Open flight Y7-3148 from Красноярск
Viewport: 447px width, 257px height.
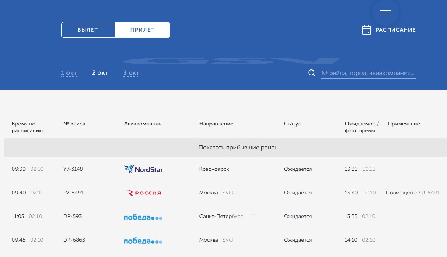[225, 169]
